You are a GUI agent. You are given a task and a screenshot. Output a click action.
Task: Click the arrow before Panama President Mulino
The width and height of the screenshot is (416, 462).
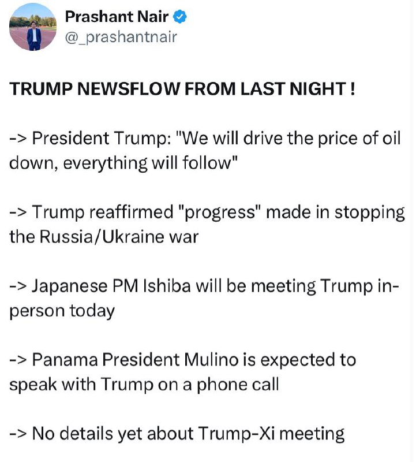click(x=18, y=360)
